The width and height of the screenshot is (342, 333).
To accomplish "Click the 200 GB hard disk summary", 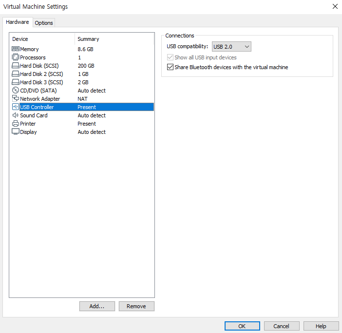I will (x=86, y=66).
